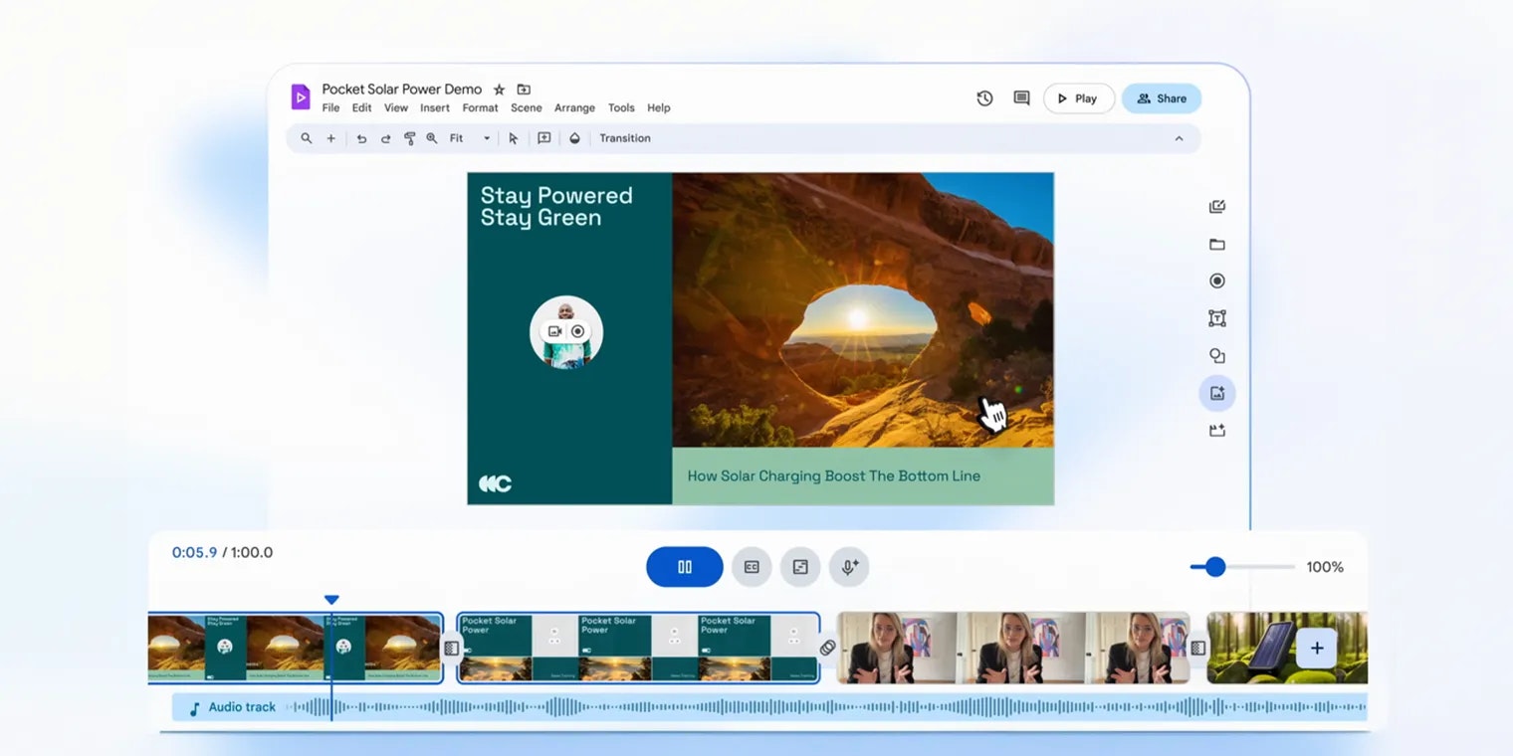Image resolution: width=1513 pixels, height=756 pixels.
Task: Open the Format menu
Action: pyautogui.click(x=480, y=108)
